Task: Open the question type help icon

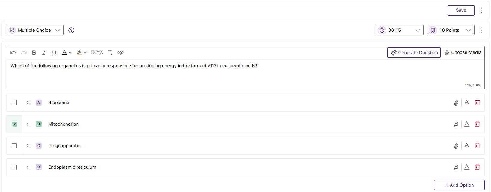Action: pyautogui.click(x=71, y=30)
